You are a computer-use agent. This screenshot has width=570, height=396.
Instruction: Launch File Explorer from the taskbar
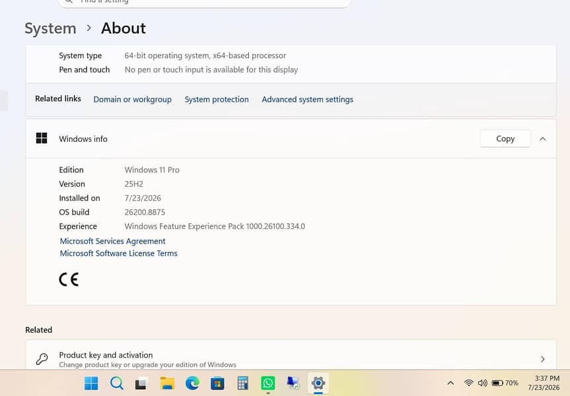click(167, 383)
